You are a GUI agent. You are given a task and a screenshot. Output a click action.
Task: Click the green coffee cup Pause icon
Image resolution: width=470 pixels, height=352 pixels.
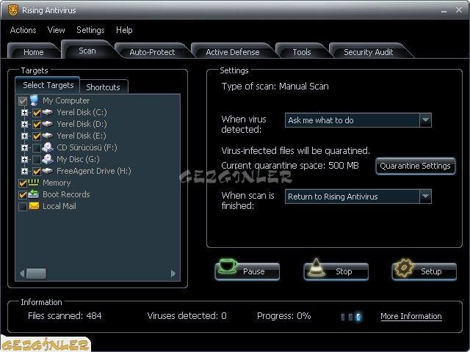pyautogui.click(x=227, y=266)
